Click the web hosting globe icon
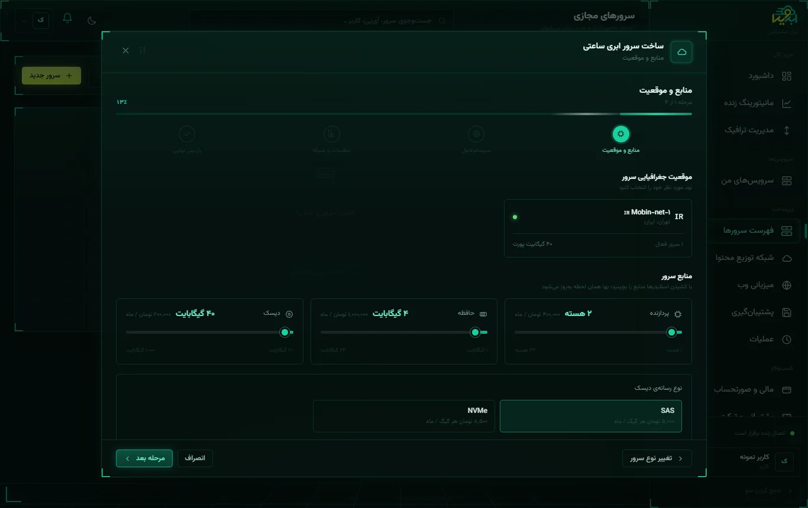 click(786, 285)
